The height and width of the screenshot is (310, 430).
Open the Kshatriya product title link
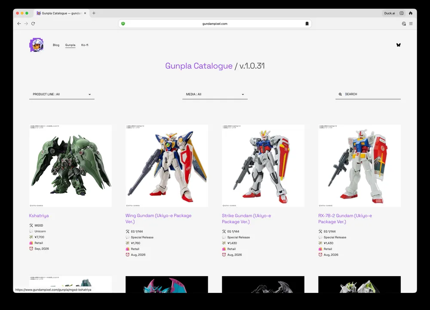[x=39, y=216]
